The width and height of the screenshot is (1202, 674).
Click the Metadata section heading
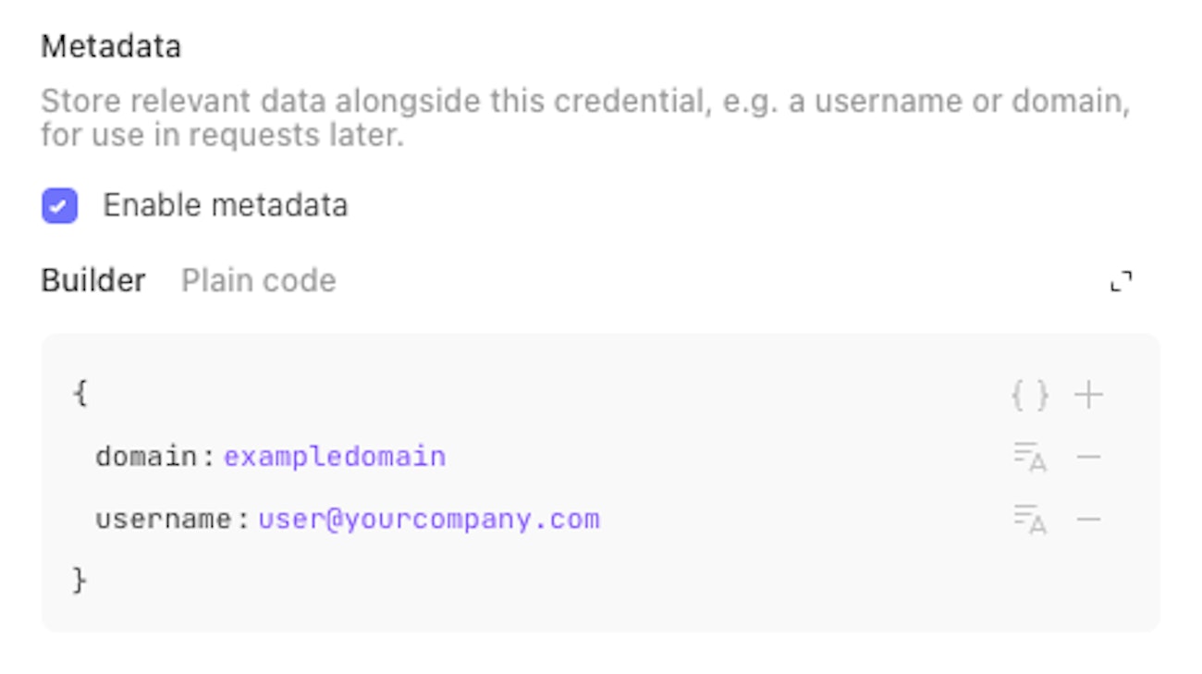click(111, 46)
